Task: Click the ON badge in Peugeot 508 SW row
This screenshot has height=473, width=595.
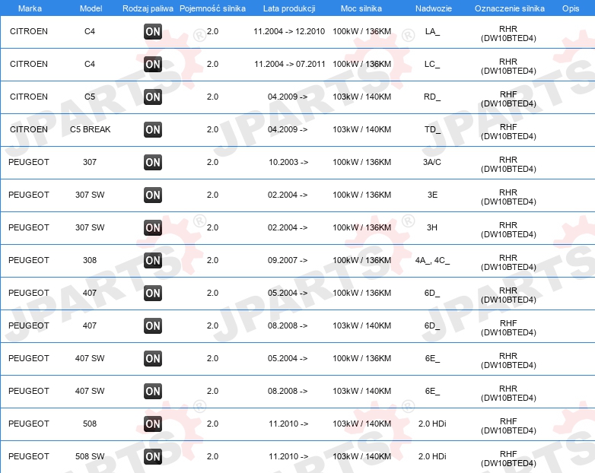Action: click(153, 456)
